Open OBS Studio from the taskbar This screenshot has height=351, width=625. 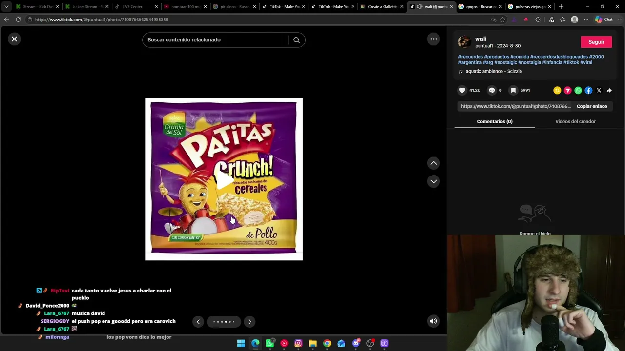pos(370,343)
